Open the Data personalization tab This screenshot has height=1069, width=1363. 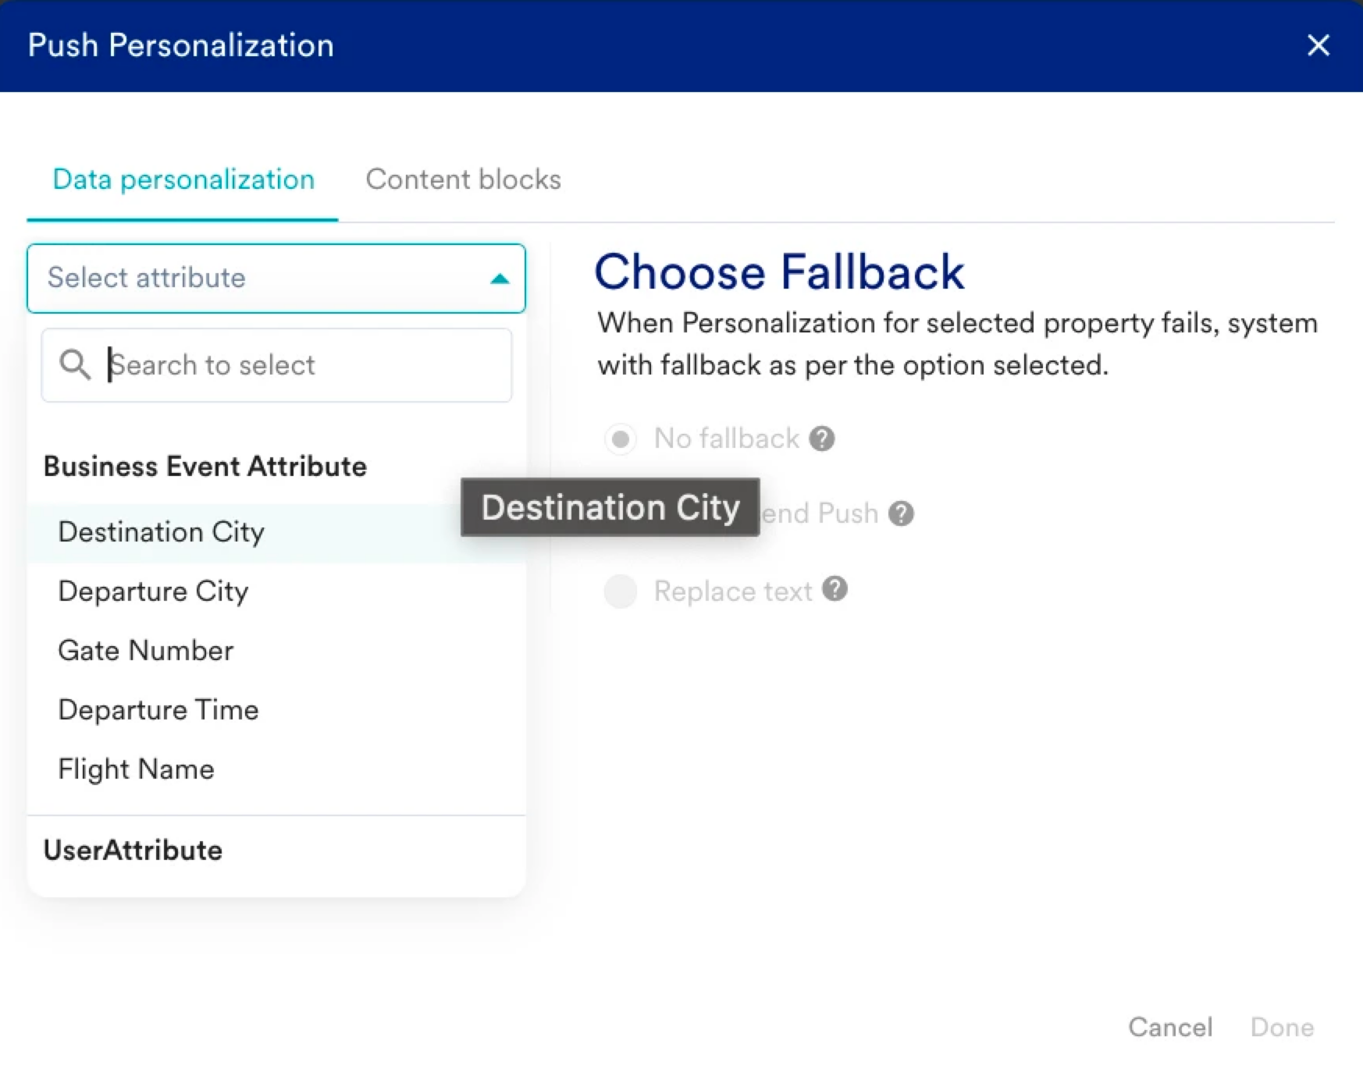pyautogui.click(x=183, y=179)
